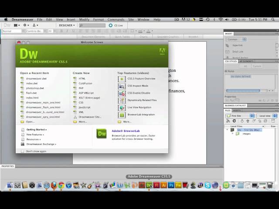Viewport: 279px width, 209px height.
Task: Launch Google Chrome from the dock
Action: click(61, 185)
